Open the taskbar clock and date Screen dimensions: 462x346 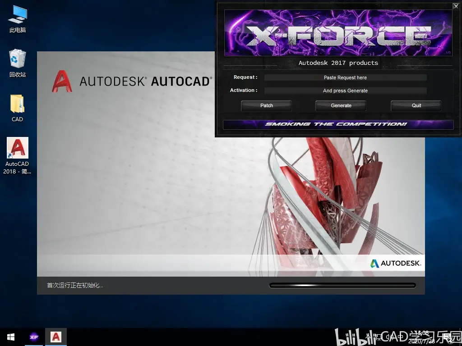(x=422, y=337)
